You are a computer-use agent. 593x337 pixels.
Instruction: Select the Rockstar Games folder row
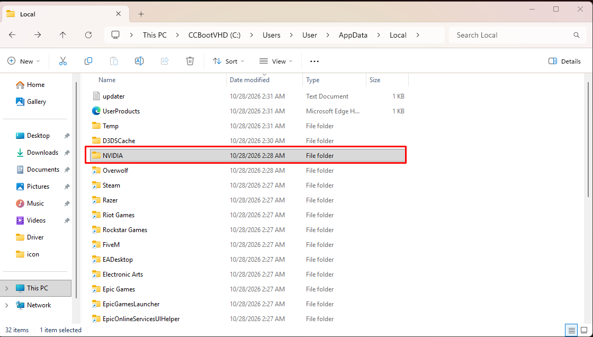click(x=248, y=230)
